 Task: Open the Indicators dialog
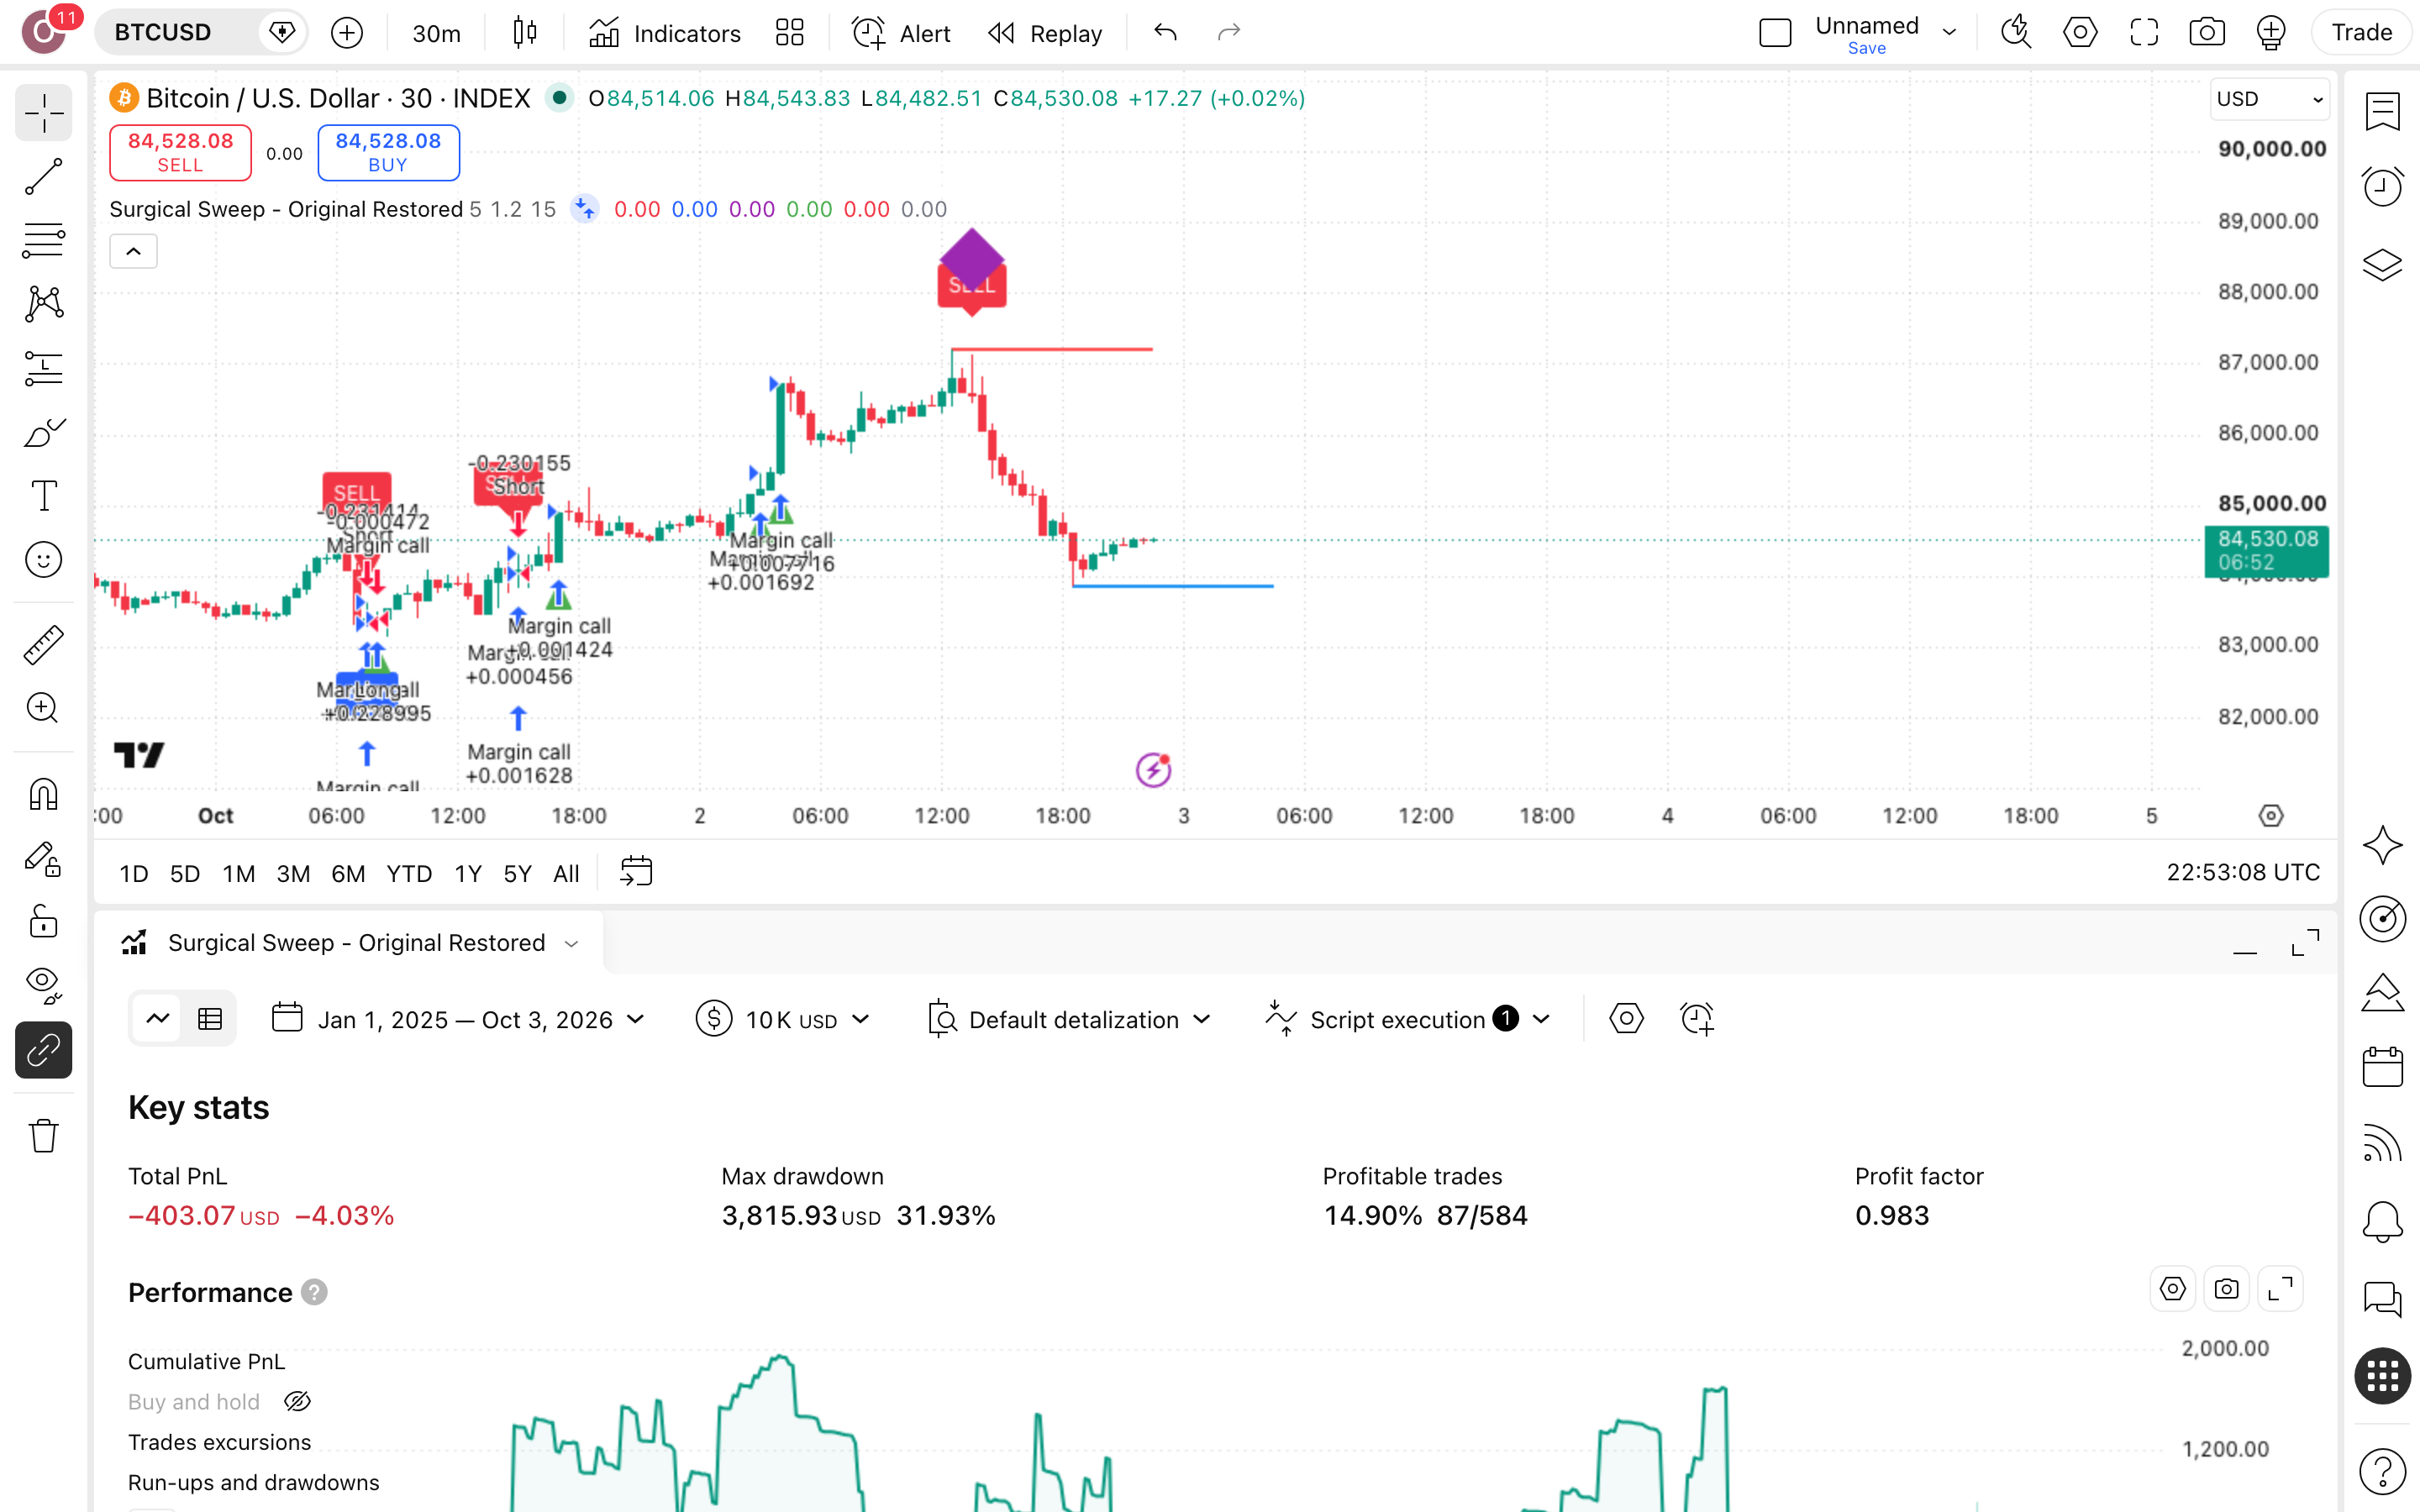(665, 33)
